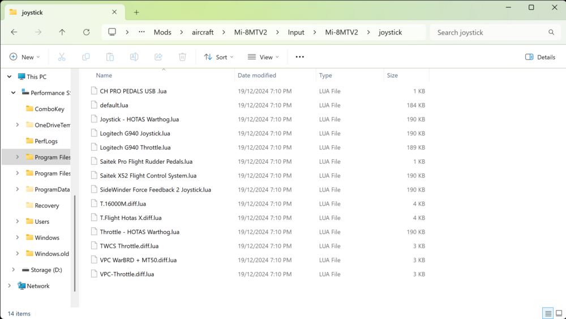Expand the OneDriveTemp folder node
Image resolution: width=566 pixels, height=319 pixels.
pos(18,125)
